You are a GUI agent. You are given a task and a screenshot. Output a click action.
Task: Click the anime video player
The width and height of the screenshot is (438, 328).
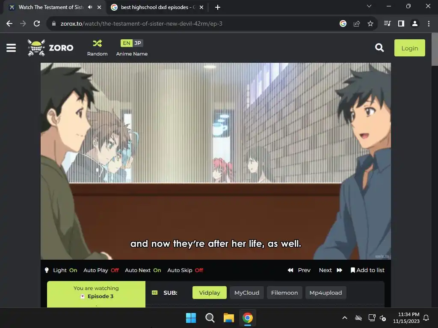click(216, 161)
